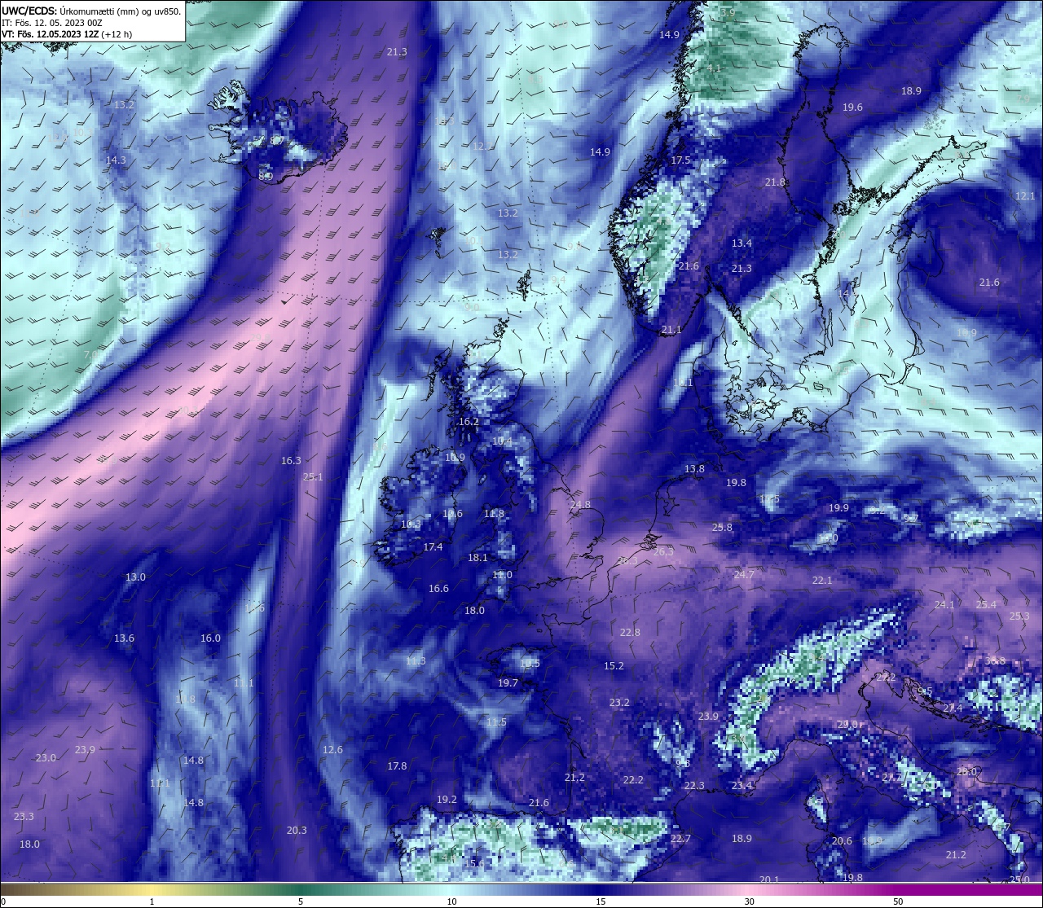Image resolution: width=1043 pixels, height=908 pixels.
Task: Click the 12.1 value at the right edge
Action: (1025, 196)
